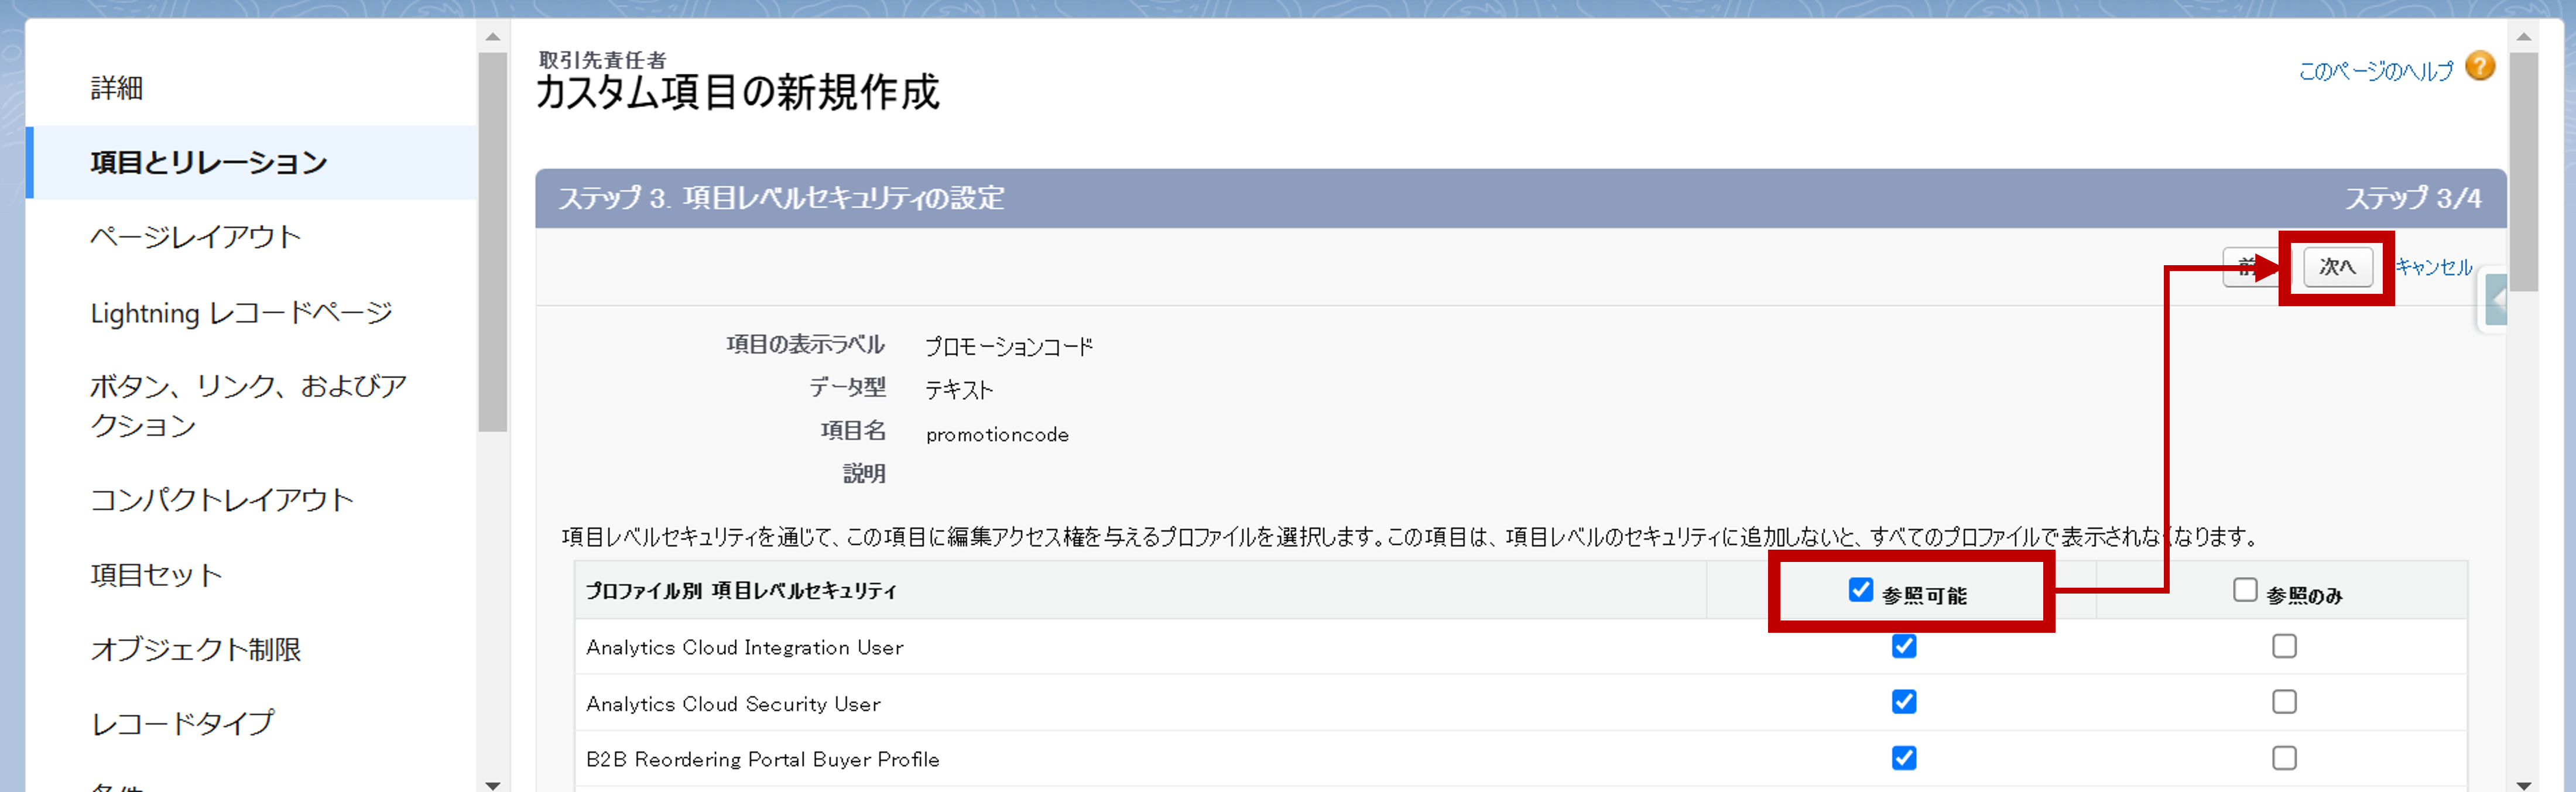This screenshot has height=792, width=2576.
Task: Click the promotioncode field name value
Action: point(997,435)
